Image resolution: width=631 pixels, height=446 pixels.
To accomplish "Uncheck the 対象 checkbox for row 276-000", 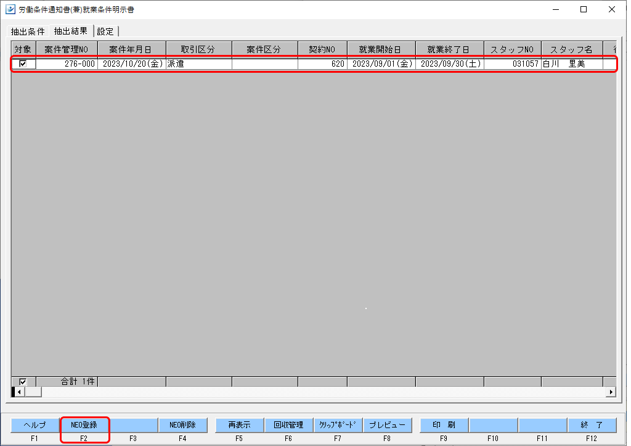I will [x=23, y=64].
